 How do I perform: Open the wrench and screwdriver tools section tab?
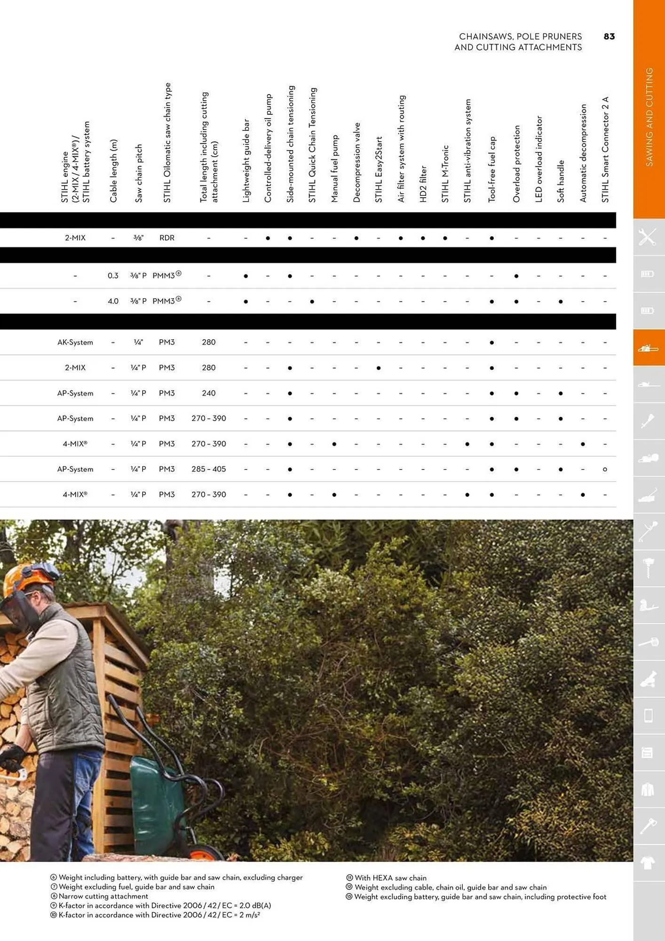[648, 237]
